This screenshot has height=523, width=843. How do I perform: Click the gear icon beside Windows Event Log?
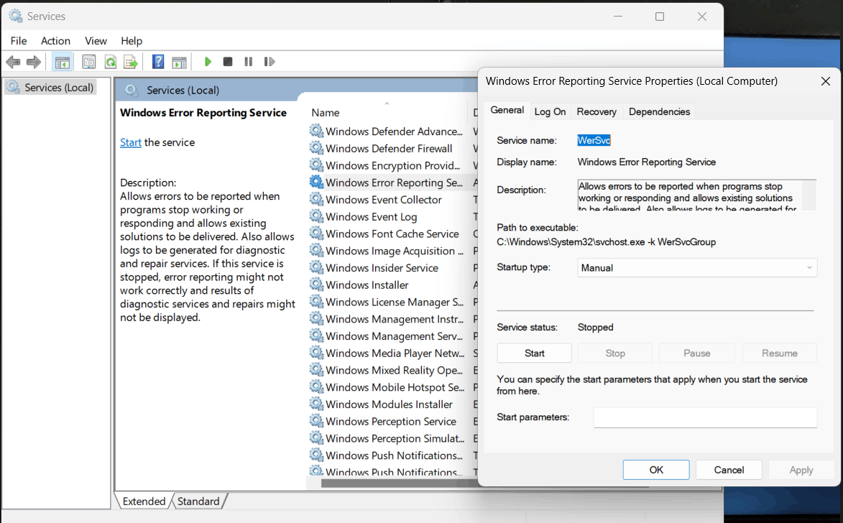317,216
